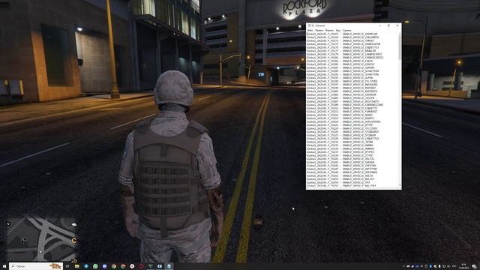Click the ENABLE_VEHICLE_INFERNUS line
This screenshot has height=270, width=480.
[342, 172]
